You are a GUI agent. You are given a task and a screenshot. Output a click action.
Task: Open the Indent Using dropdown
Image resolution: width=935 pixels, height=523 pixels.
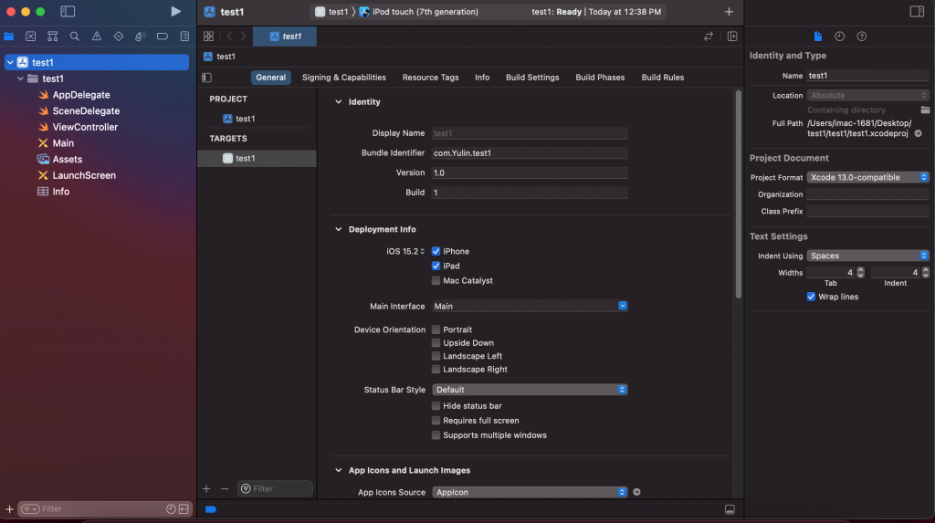click(x=867, y=256)
